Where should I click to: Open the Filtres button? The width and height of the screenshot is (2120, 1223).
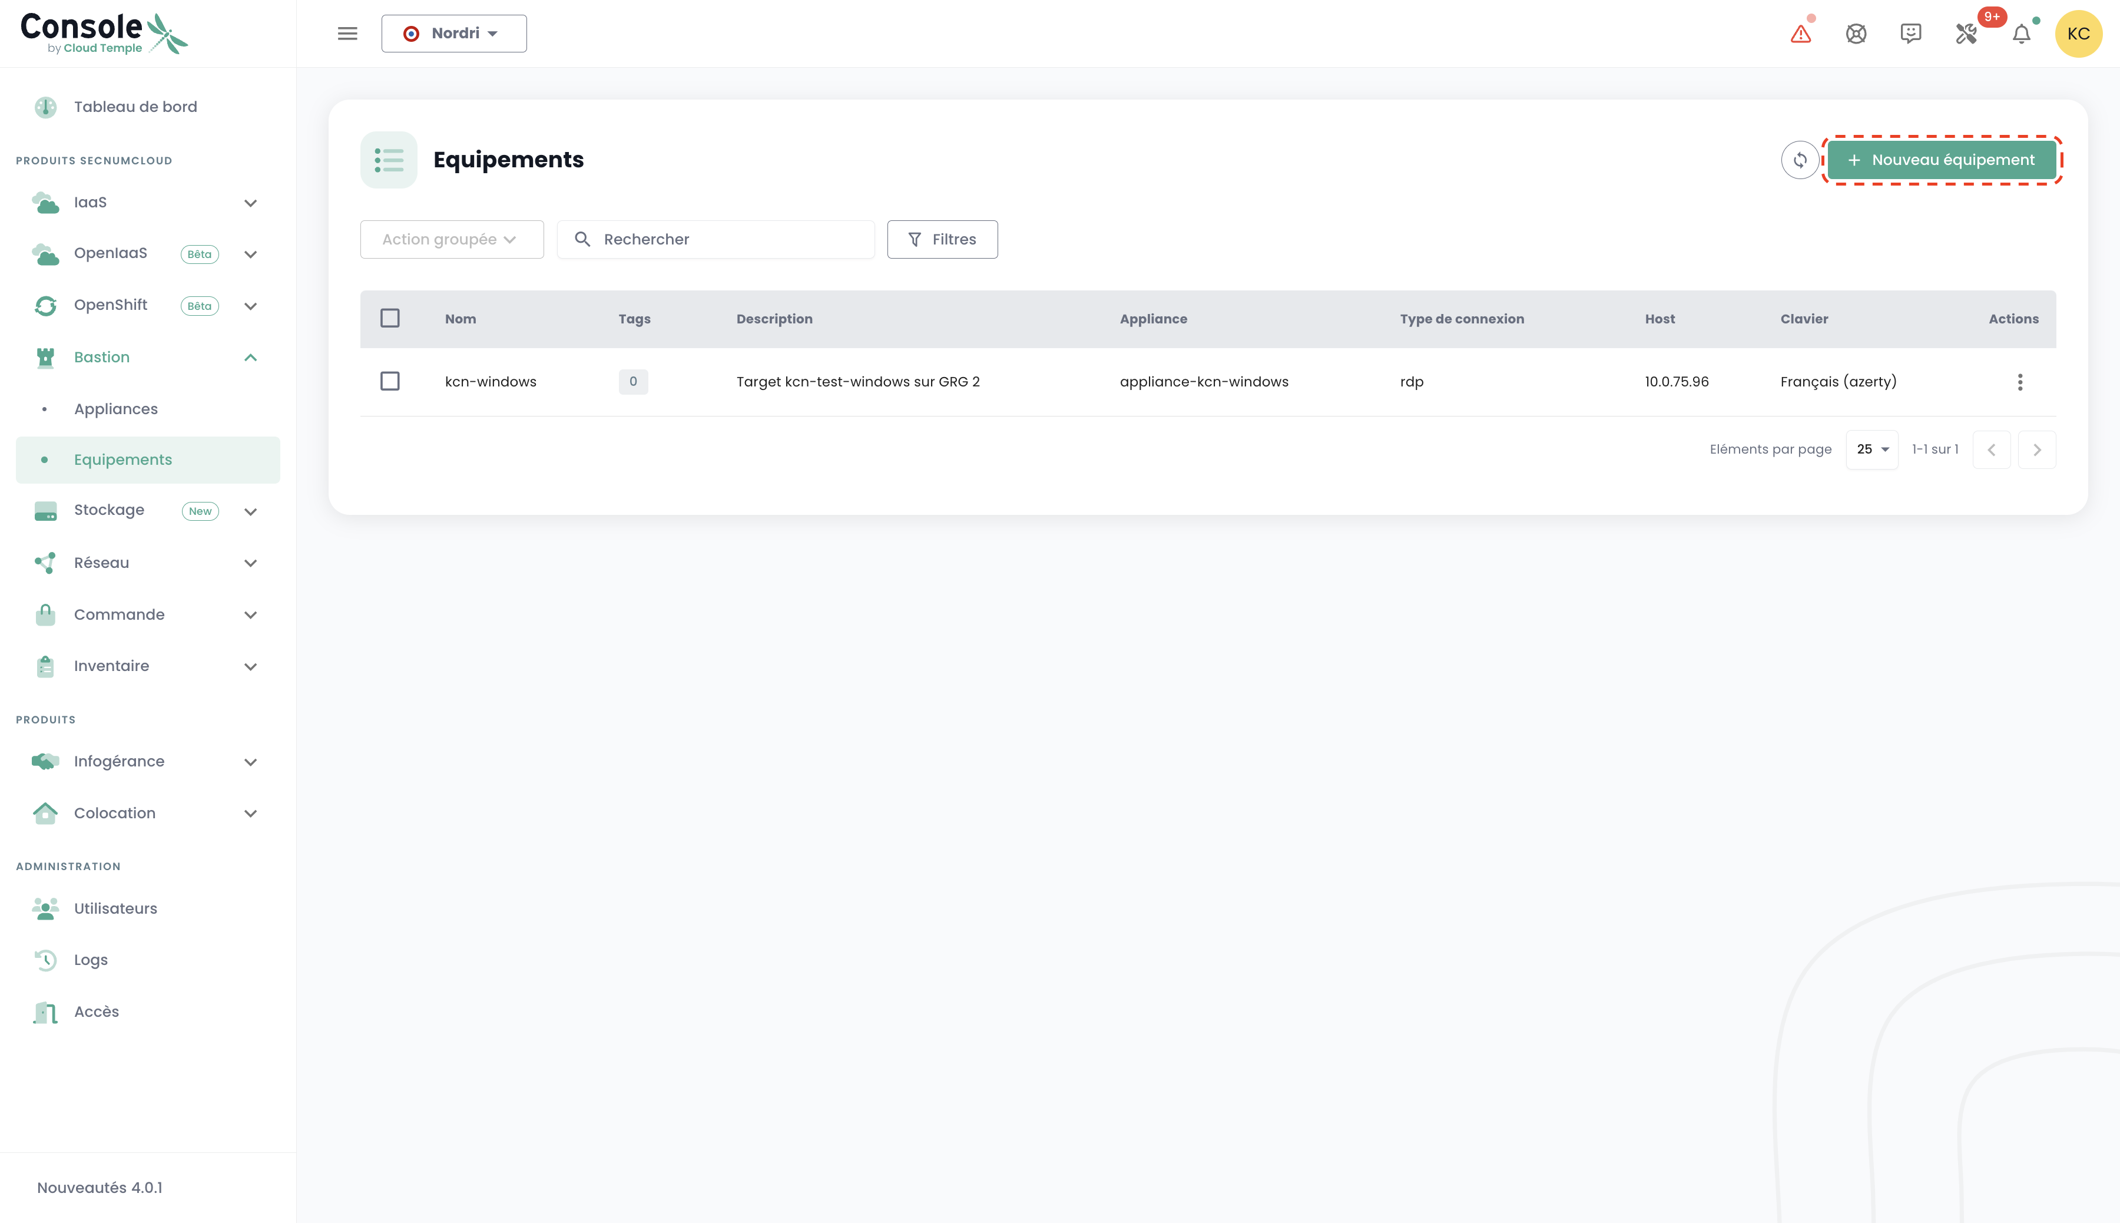click(942, 239)
